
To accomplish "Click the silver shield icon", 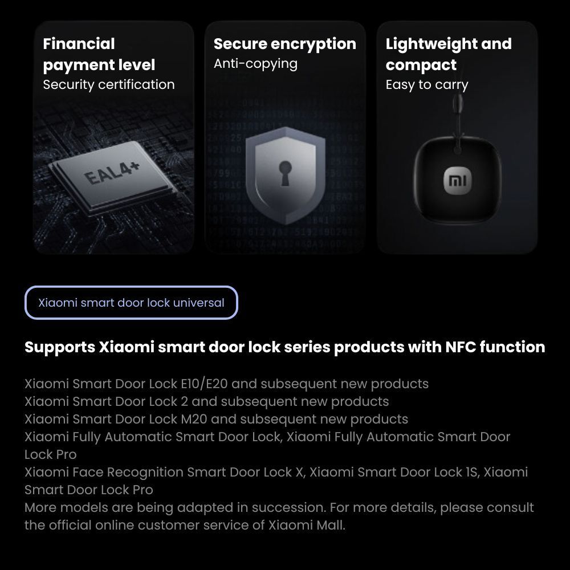I will (x=284, y=173).
